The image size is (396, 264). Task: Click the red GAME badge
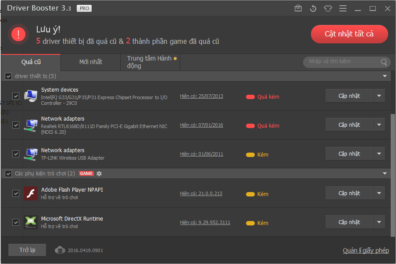coord(86,174)
